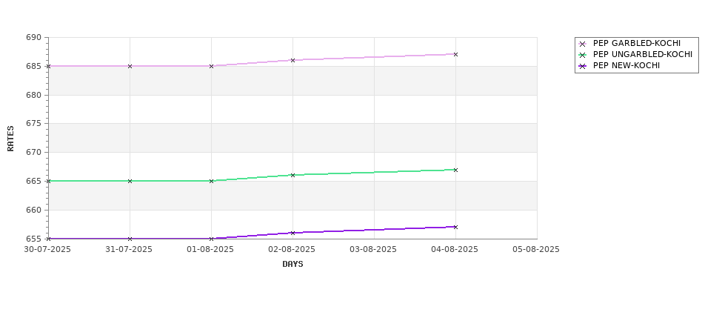Click the PEP GARBLED-KOCHI legend marker icon
Screen dimensions: 722x318
[x=582, y=44]
